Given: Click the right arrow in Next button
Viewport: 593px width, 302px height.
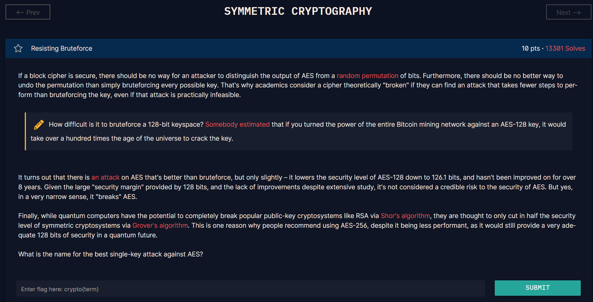Looking at the screenshot, I should 577,13.
